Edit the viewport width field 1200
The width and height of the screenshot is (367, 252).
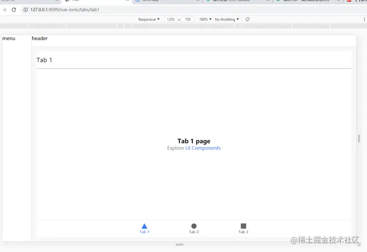[x=170, y=19]
